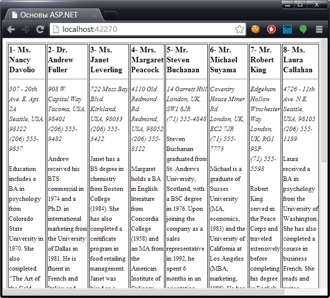
Task: Click phone number "(71) 555-4848"
Action: pos(186,119)
